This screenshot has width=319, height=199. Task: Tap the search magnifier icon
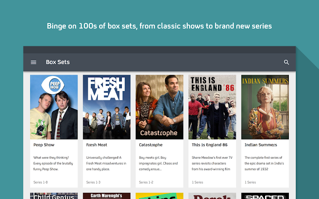point(286,62)
